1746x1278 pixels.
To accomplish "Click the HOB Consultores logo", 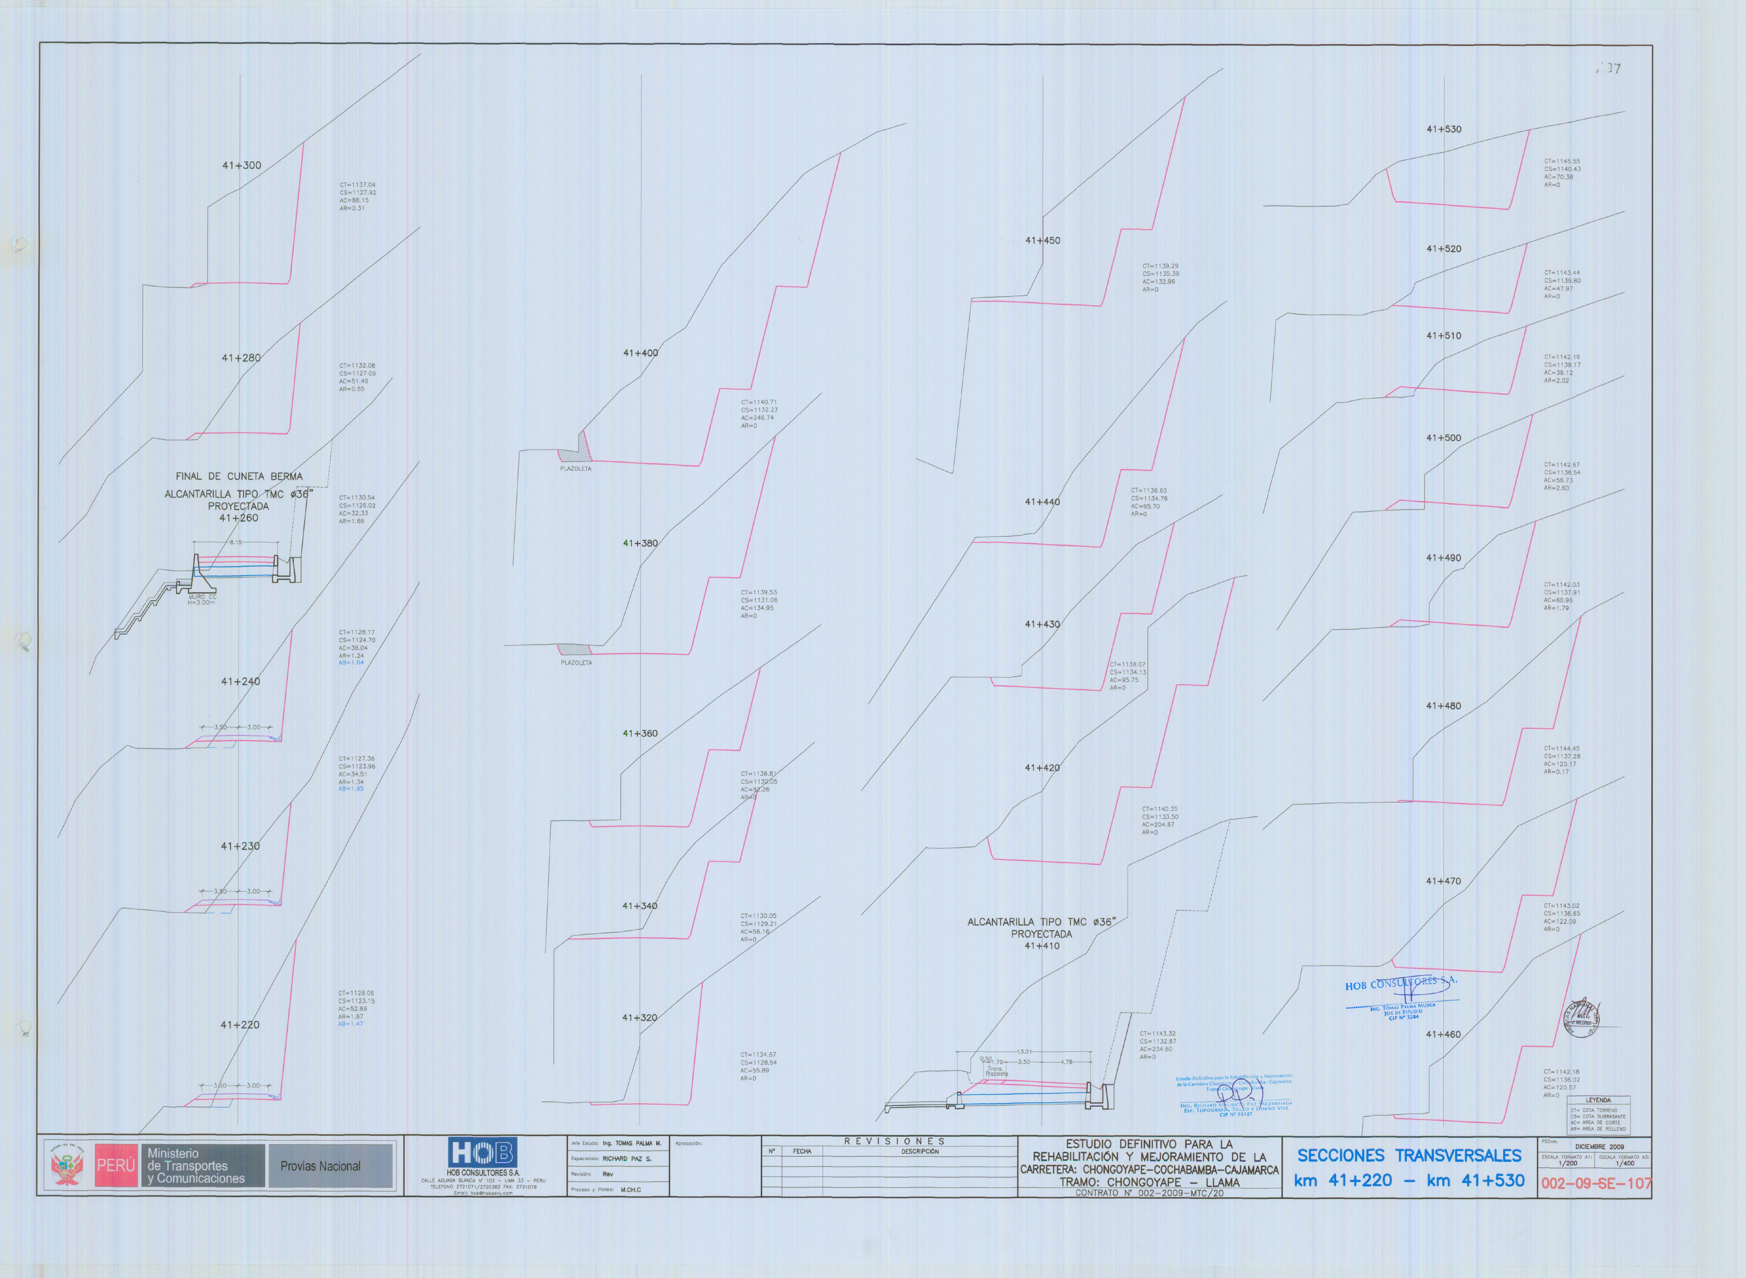I will click(x=482, y=1153).
